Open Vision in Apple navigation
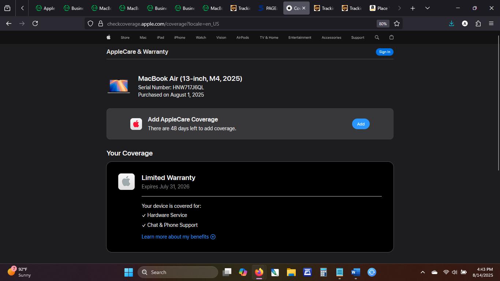500x281 pixels. pyautogui.click(x=221, y=37)
